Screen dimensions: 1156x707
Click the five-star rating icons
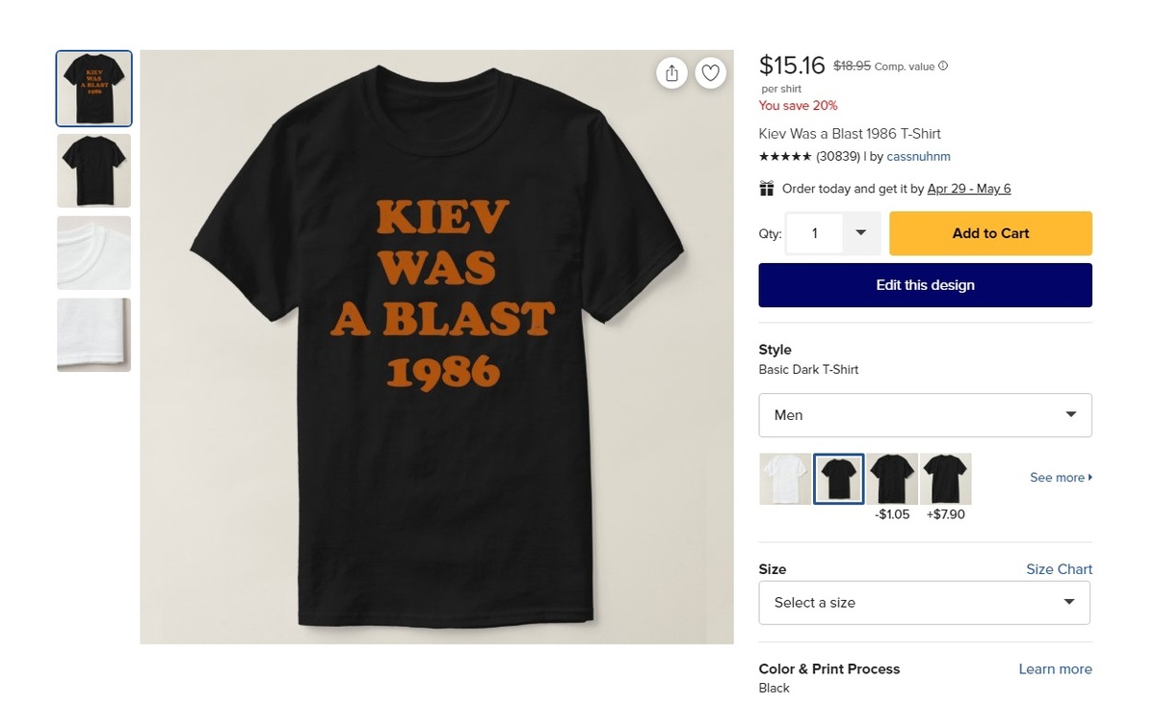click(785, 156)
